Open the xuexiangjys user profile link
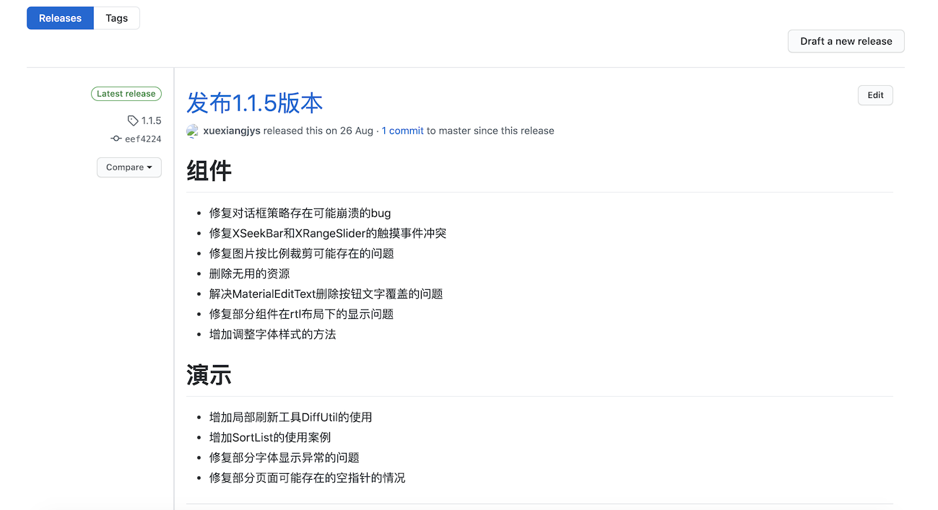 point(232,131)
